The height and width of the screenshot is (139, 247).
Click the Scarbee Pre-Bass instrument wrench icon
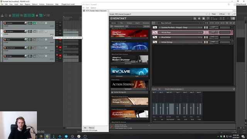click(x=155, y=27)
